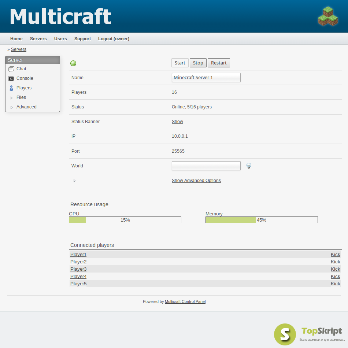Stop the server
Viewport: 348px width, 348px height.
(198, 63)
